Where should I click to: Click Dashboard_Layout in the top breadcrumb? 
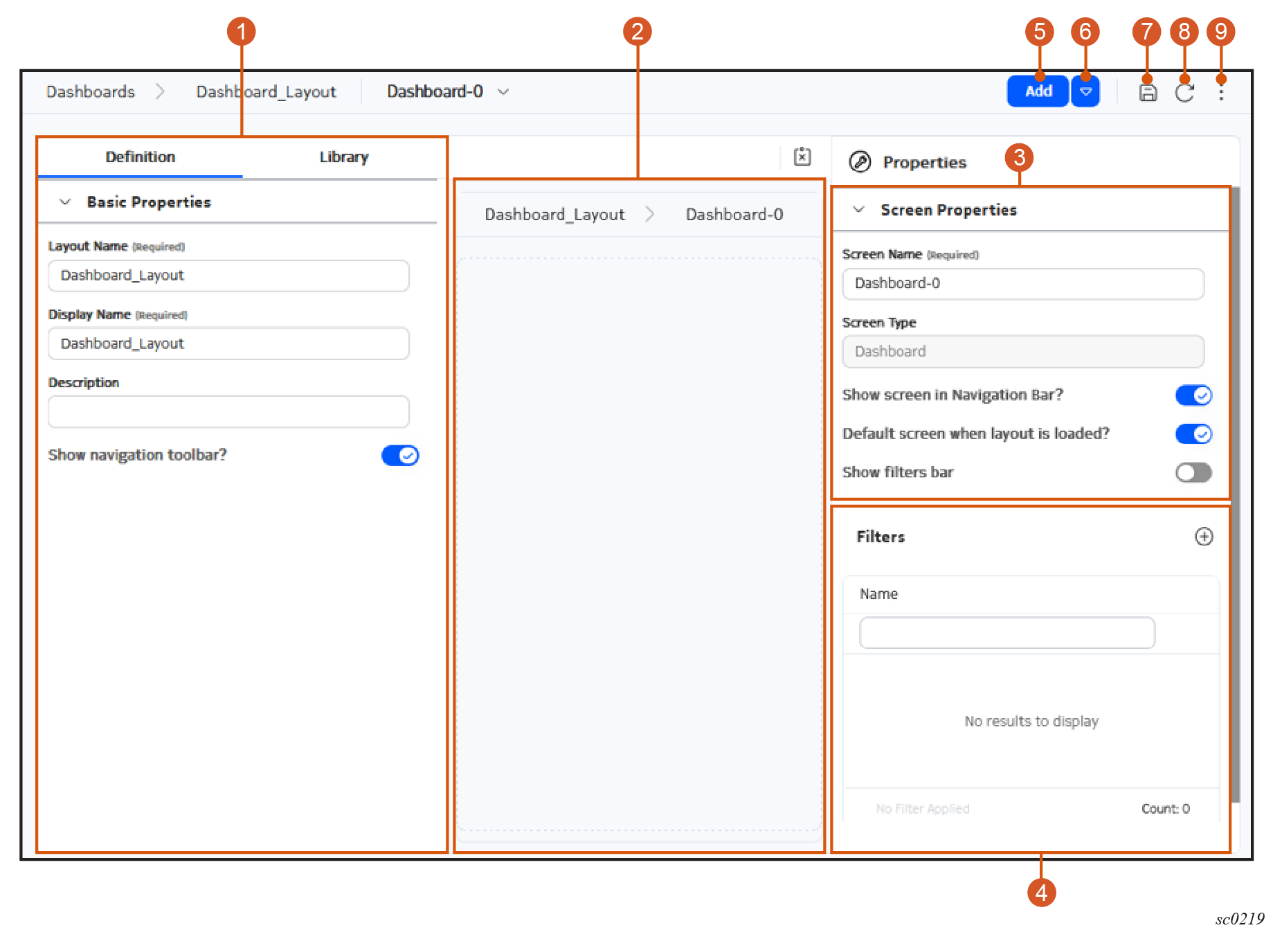click(266, 91)
